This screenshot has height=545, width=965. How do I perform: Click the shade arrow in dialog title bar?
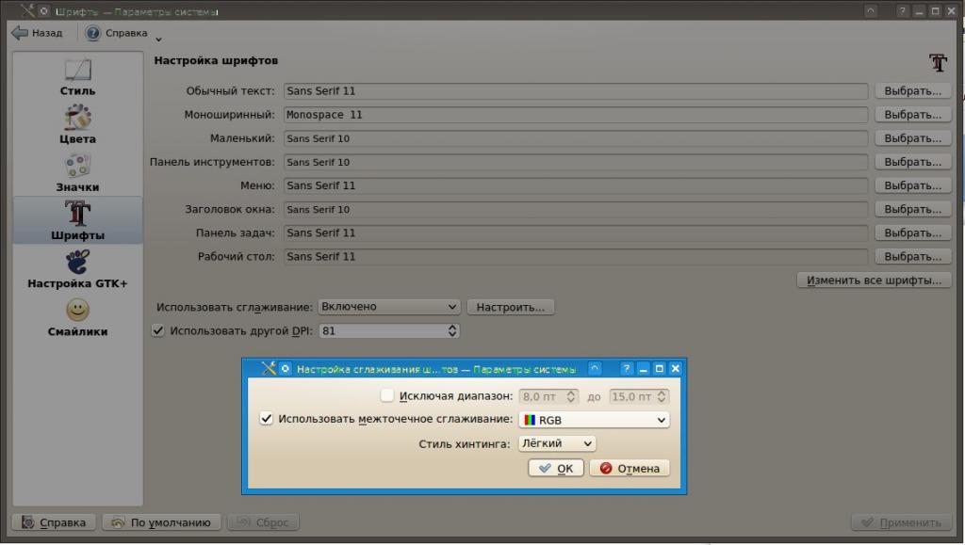click(x=595, y=368)
